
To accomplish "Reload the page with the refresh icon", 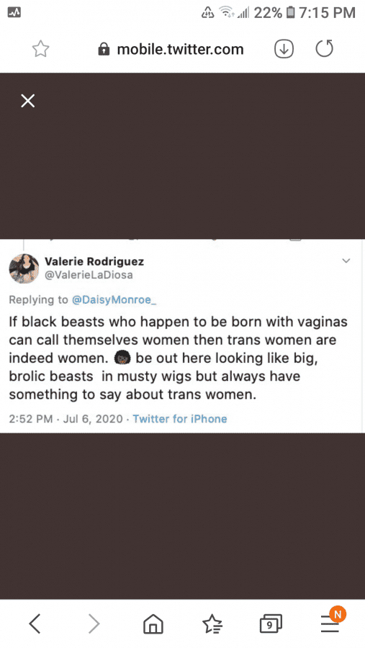I will pos(324,49).
